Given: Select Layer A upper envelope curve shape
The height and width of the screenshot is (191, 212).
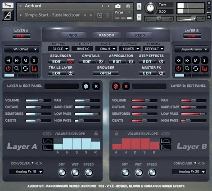Looking at the screenshot, I should click(x=48, y=141).
